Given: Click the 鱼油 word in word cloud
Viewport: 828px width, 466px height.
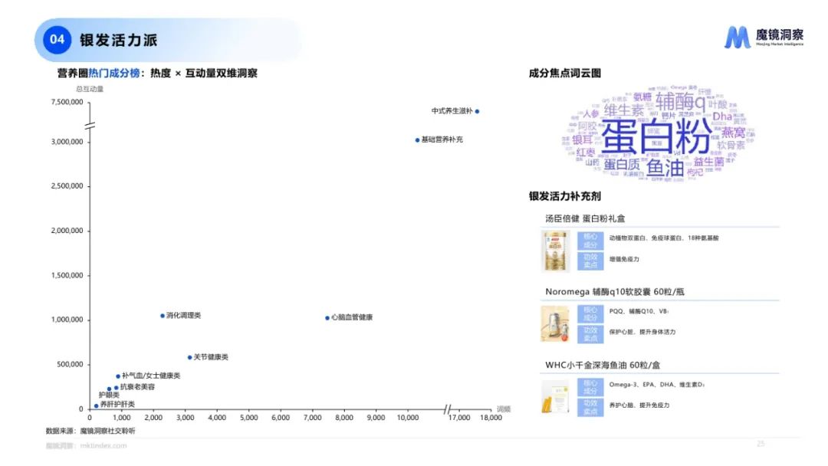Looking at the screenshot, I should 665,168.
